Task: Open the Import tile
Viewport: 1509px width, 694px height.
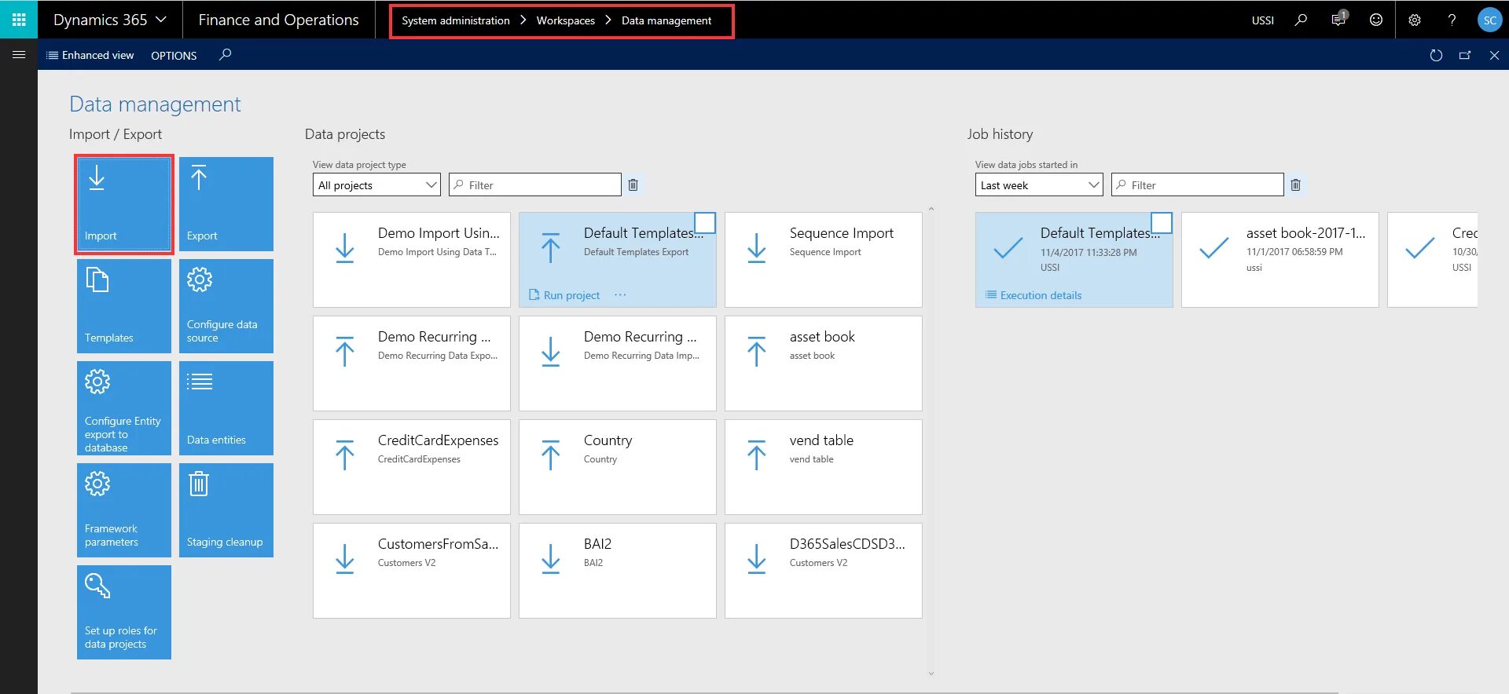Action: coord(124,204)
